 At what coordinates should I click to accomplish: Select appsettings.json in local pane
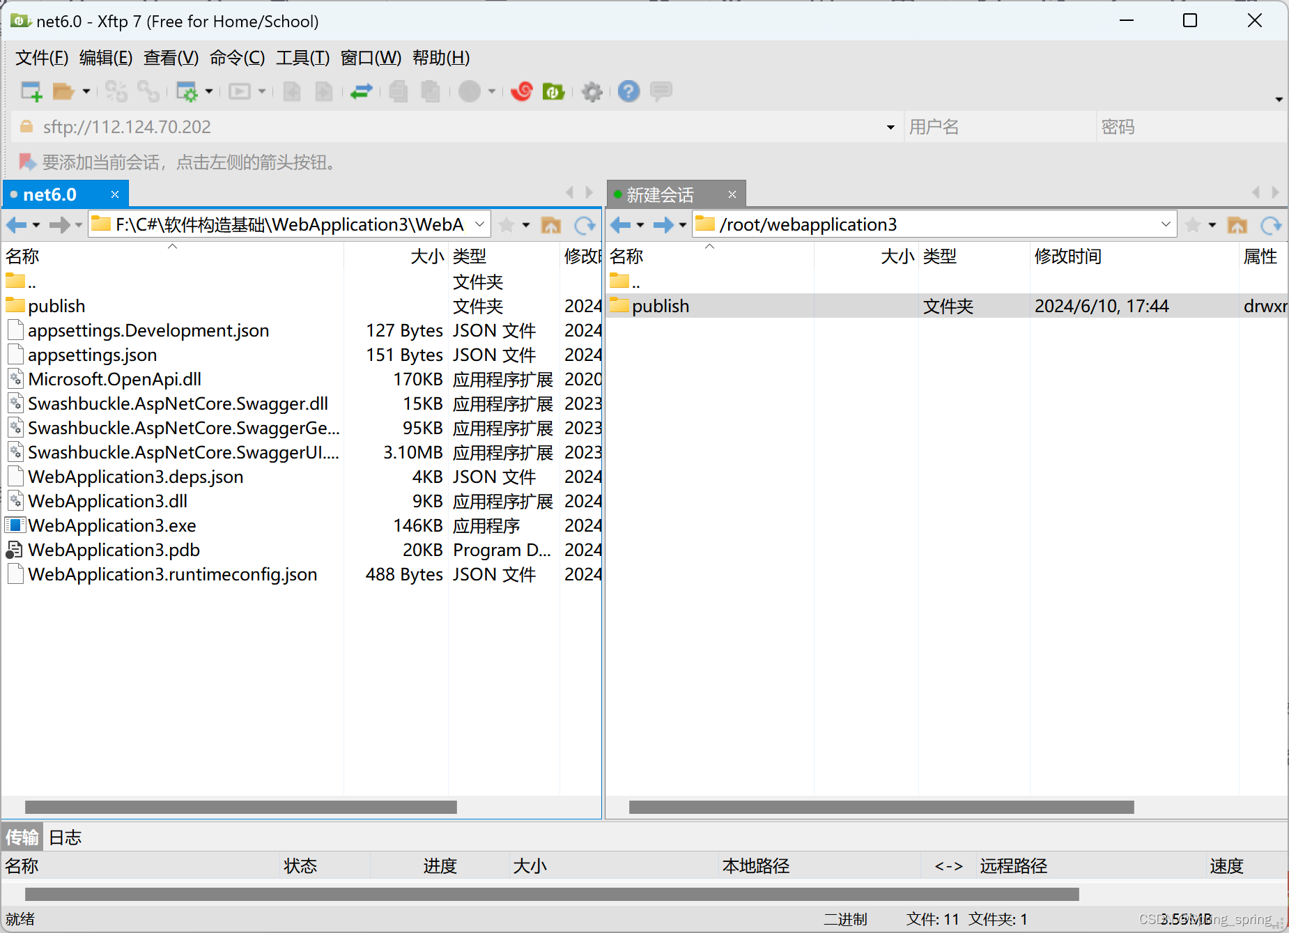point(301,355)
